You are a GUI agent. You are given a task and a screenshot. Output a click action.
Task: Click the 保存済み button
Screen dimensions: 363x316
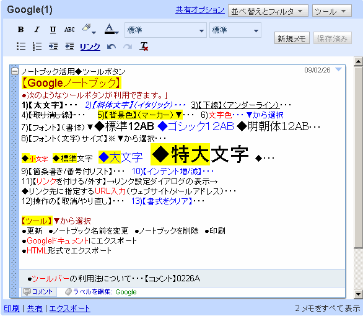333,38
